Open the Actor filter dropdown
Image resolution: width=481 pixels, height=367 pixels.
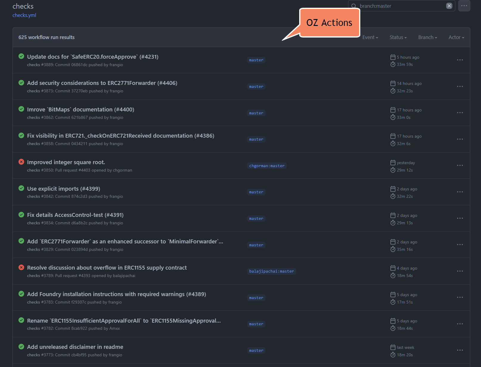click(x=456, y=37)
